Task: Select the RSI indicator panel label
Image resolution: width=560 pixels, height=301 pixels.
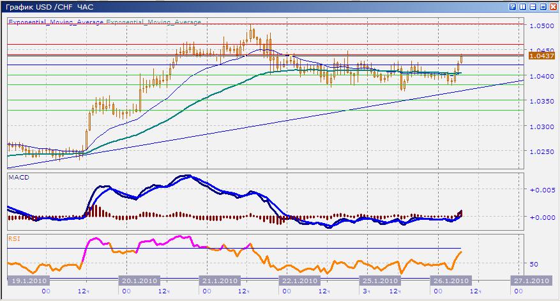Action: pos(13,238)
